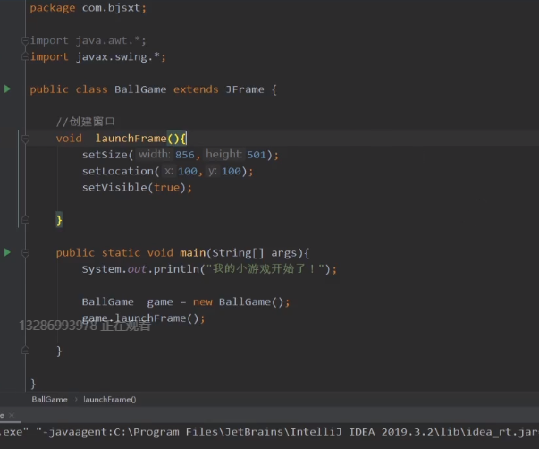Viewport: 539px width, 449px height.
Task: Run the main method via gutter arrow
Action: (x=7, y=252)
